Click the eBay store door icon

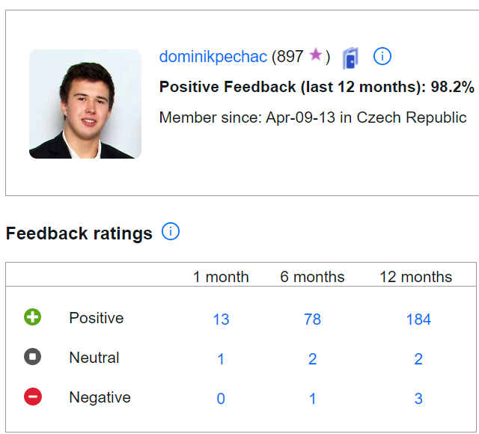point(350,58)
